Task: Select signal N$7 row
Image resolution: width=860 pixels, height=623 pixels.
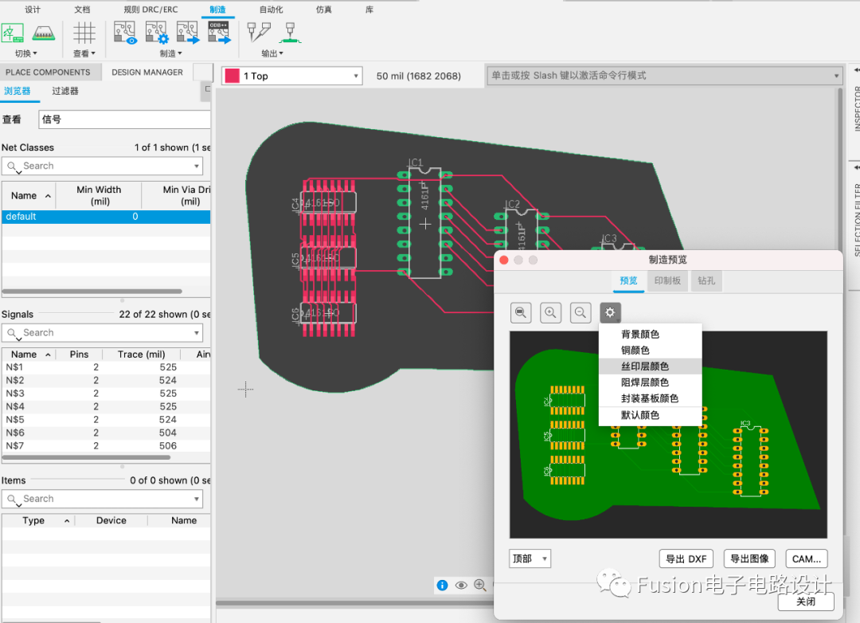Action: pyautogui.click(x=105, y=446)
